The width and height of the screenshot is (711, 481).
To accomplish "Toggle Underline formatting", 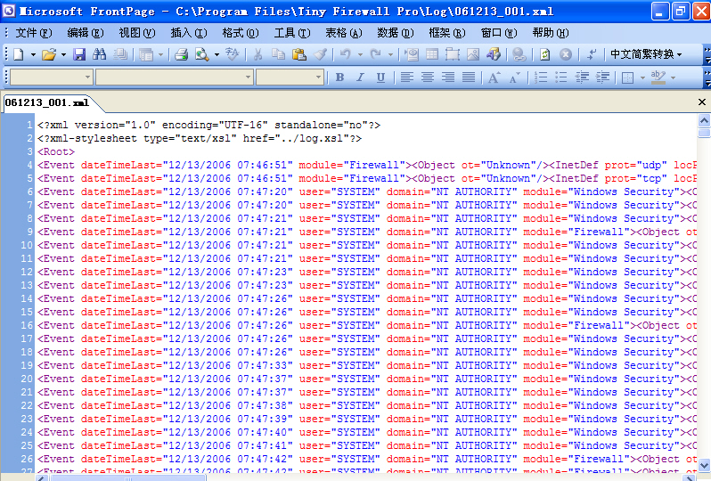I will [381, 77].
